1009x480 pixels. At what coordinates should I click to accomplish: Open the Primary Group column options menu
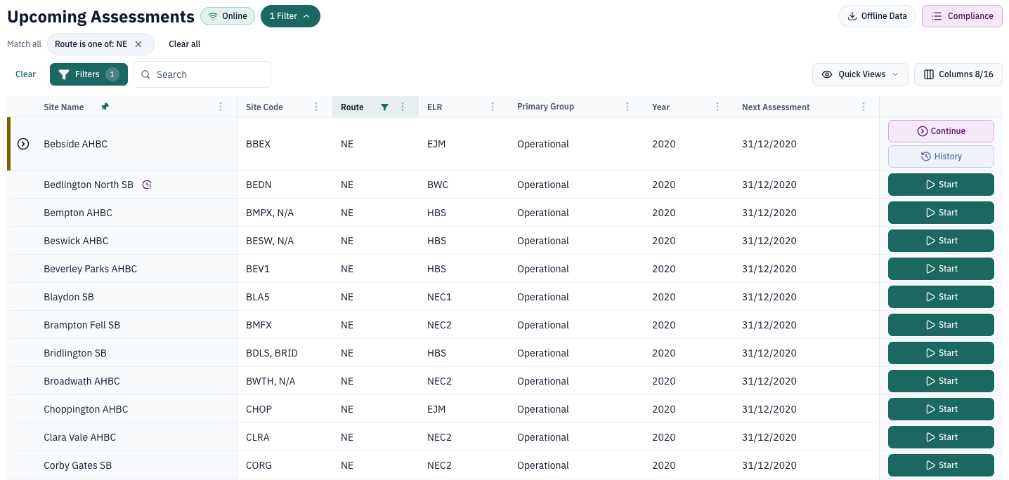[x=627, y=107]
